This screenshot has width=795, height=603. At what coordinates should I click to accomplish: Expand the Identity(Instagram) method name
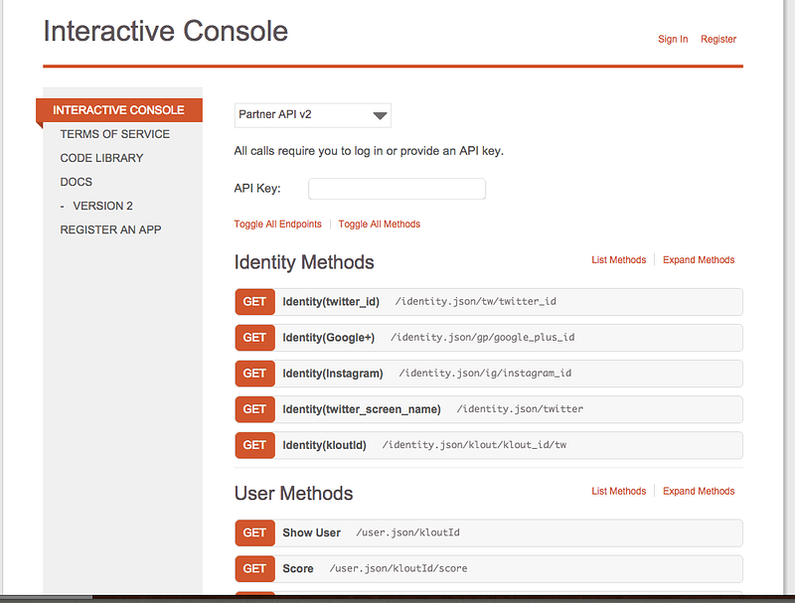333,374
